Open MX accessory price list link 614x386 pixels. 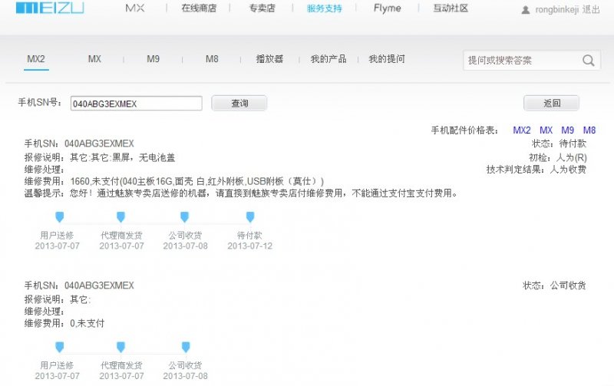(546, 130)
